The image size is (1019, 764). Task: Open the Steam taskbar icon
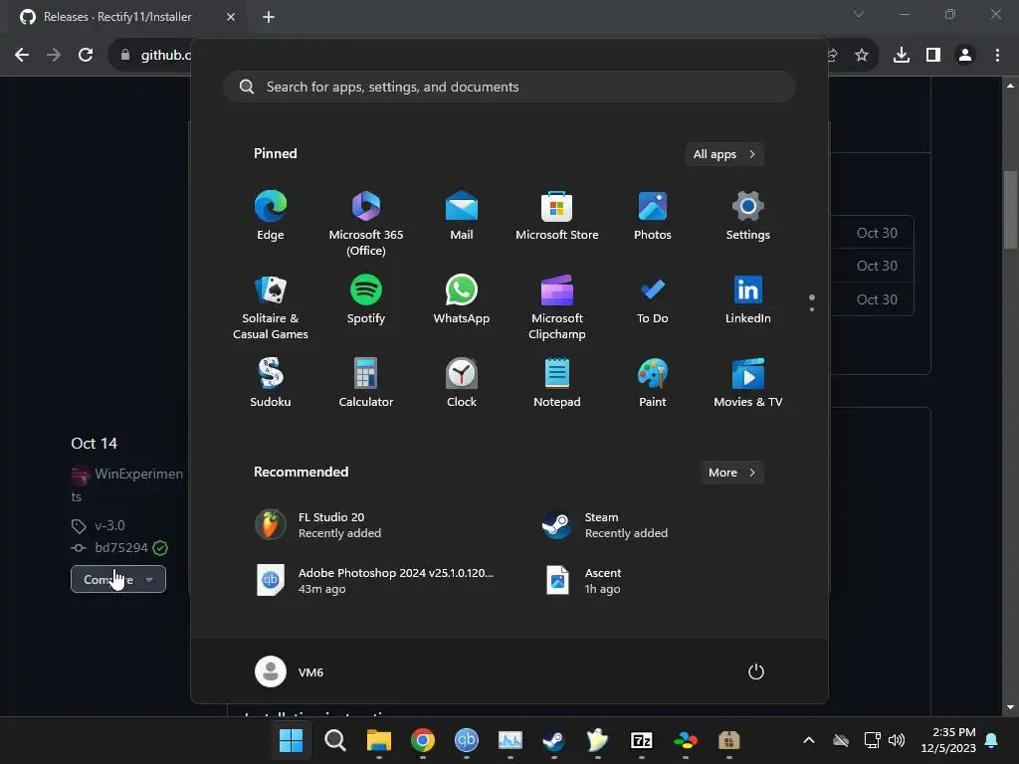coord(553,740)
